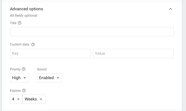186x111 pixels.
Task: Click the custom data Value field
Action: coord(133,53)
